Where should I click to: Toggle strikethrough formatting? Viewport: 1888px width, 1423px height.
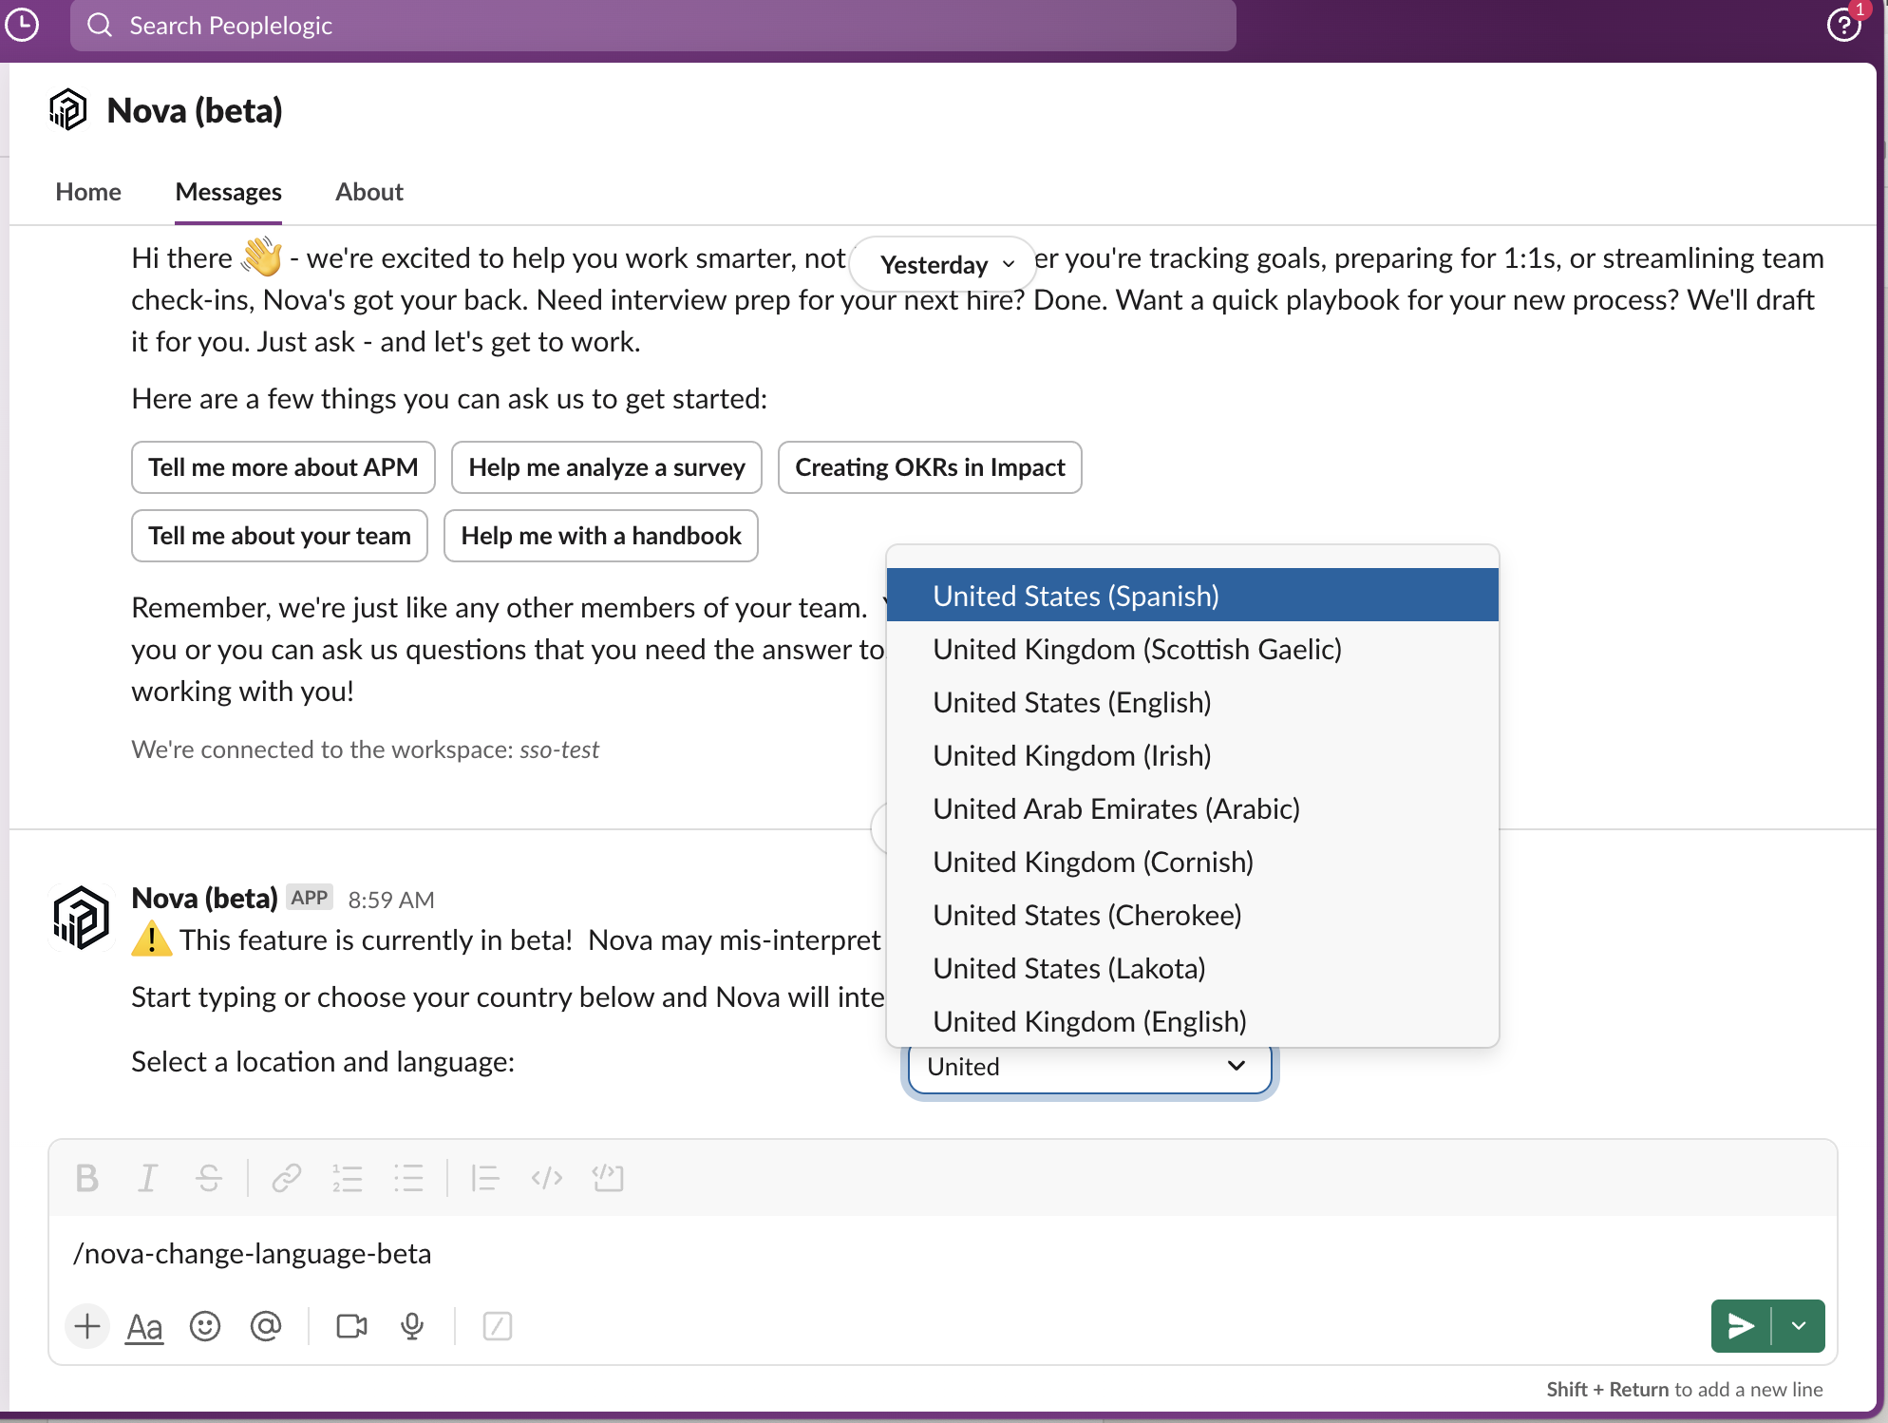[209, 1178]
